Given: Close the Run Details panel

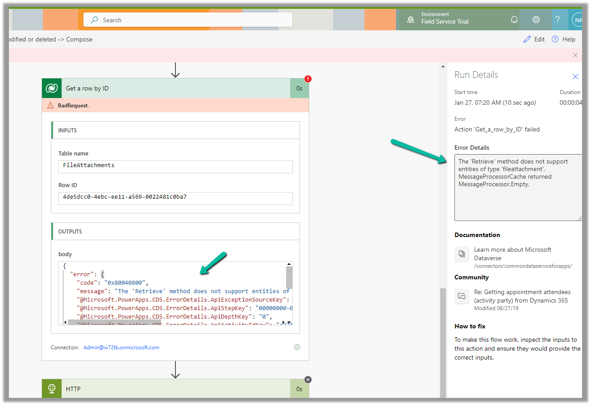Looking at the screenshot, I should [575, 77].
